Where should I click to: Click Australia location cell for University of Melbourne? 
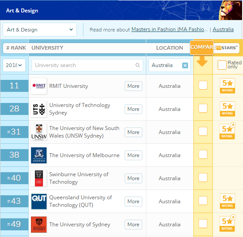[x=169, y=155]
